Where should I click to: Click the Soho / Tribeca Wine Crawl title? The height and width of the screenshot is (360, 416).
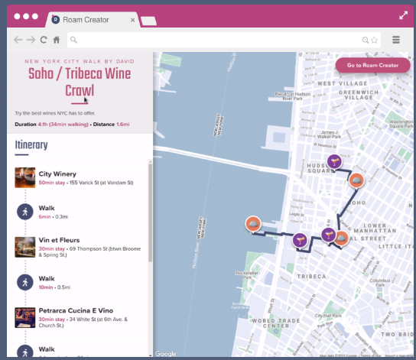point(80,83)
